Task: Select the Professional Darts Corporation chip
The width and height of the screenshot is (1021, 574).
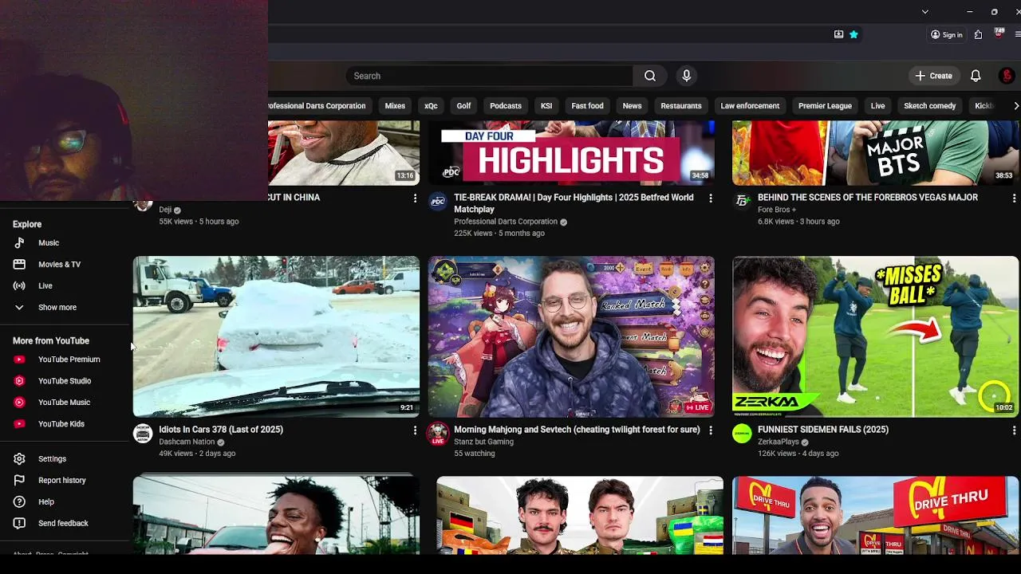Action: click(x=317, y=106)
